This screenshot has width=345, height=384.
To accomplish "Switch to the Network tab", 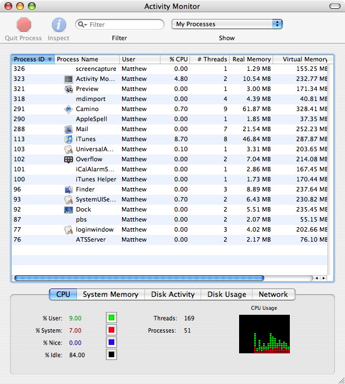I will [273, 294].
